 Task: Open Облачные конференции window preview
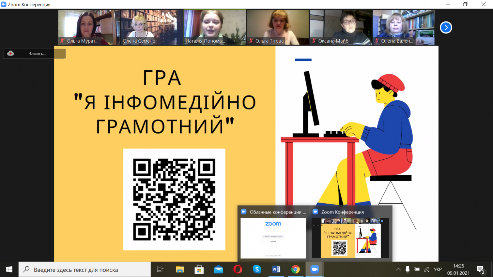pyautogui.click(x=273, y=238)
